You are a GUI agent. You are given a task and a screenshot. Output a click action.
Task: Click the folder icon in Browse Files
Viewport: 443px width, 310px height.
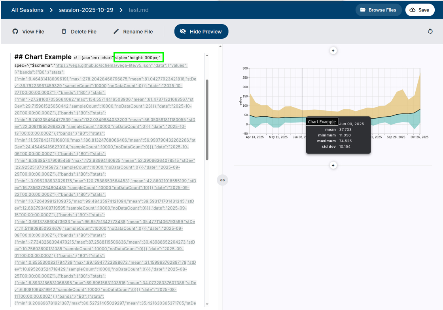[x=363, y=10]
